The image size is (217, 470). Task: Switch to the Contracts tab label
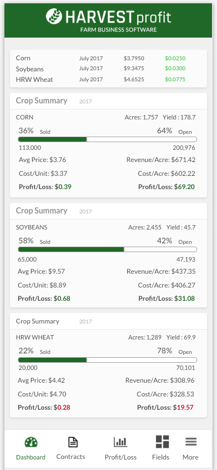(x=70, y=457)
